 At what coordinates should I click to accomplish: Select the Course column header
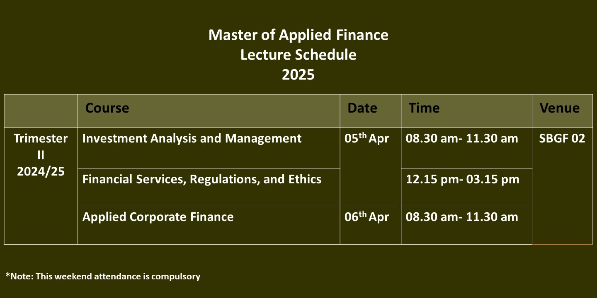(x=107, y=108)
